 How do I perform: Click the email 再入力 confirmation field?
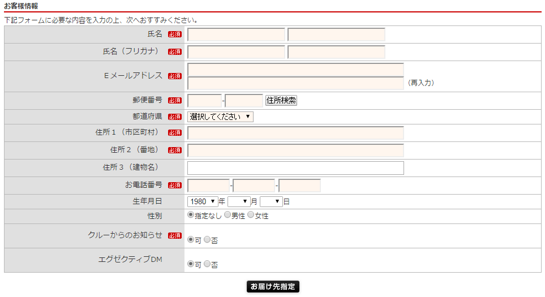click(295, 83)
